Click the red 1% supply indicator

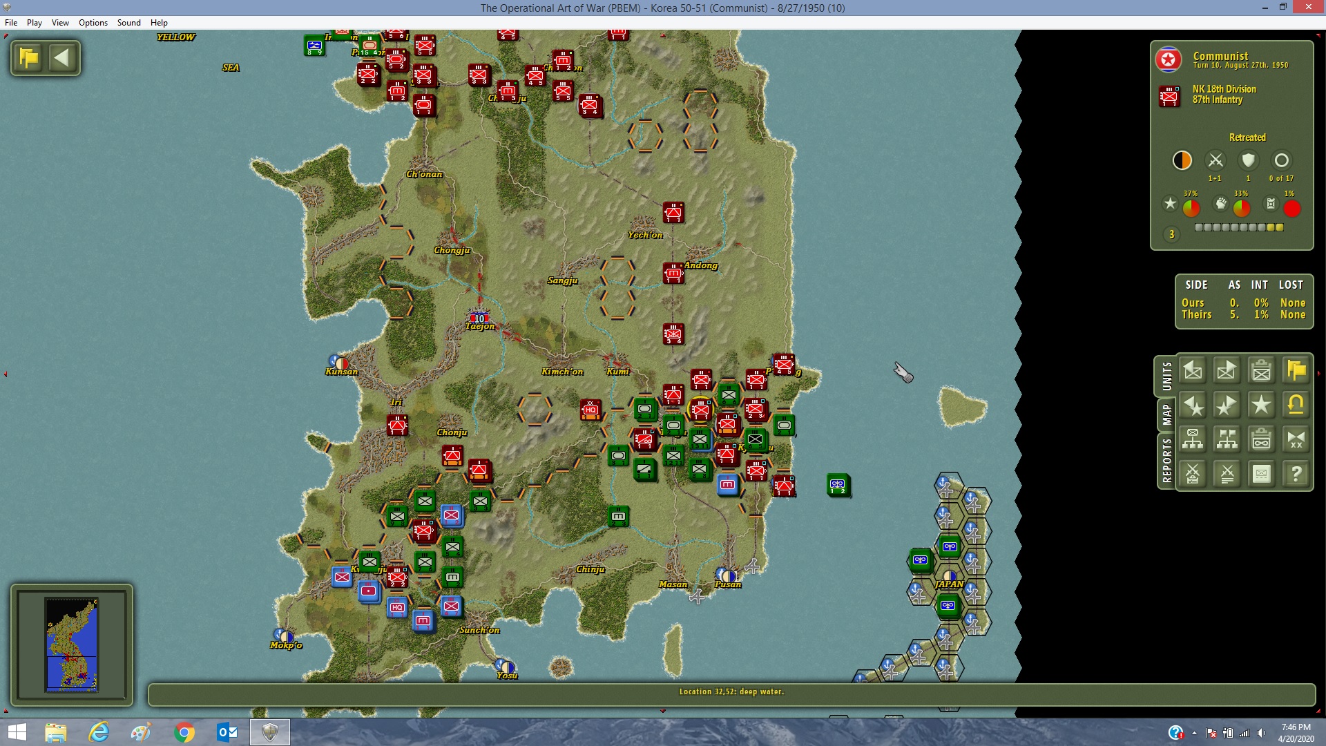click(x=1292, y=208)
